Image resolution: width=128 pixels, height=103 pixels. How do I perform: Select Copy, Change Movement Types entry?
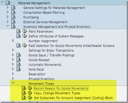(x=57, y=93)
